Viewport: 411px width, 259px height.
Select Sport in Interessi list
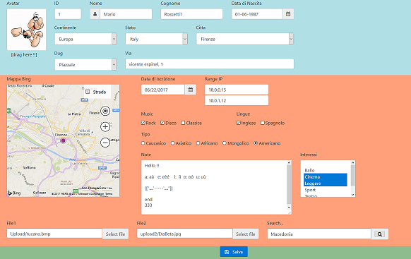pos(326,190)
